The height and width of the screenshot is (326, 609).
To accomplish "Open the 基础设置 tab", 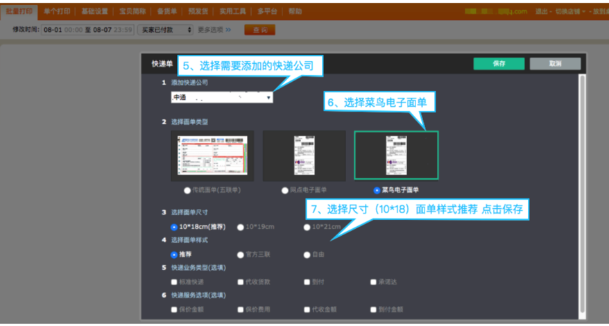I will coord(94,11).
